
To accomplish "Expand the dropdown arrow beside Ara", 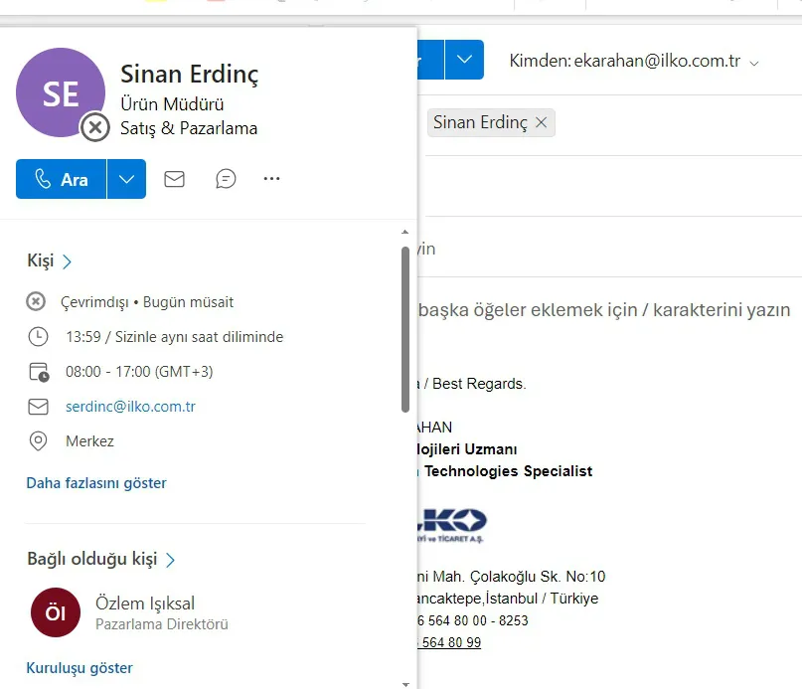I will pos(126,179).
